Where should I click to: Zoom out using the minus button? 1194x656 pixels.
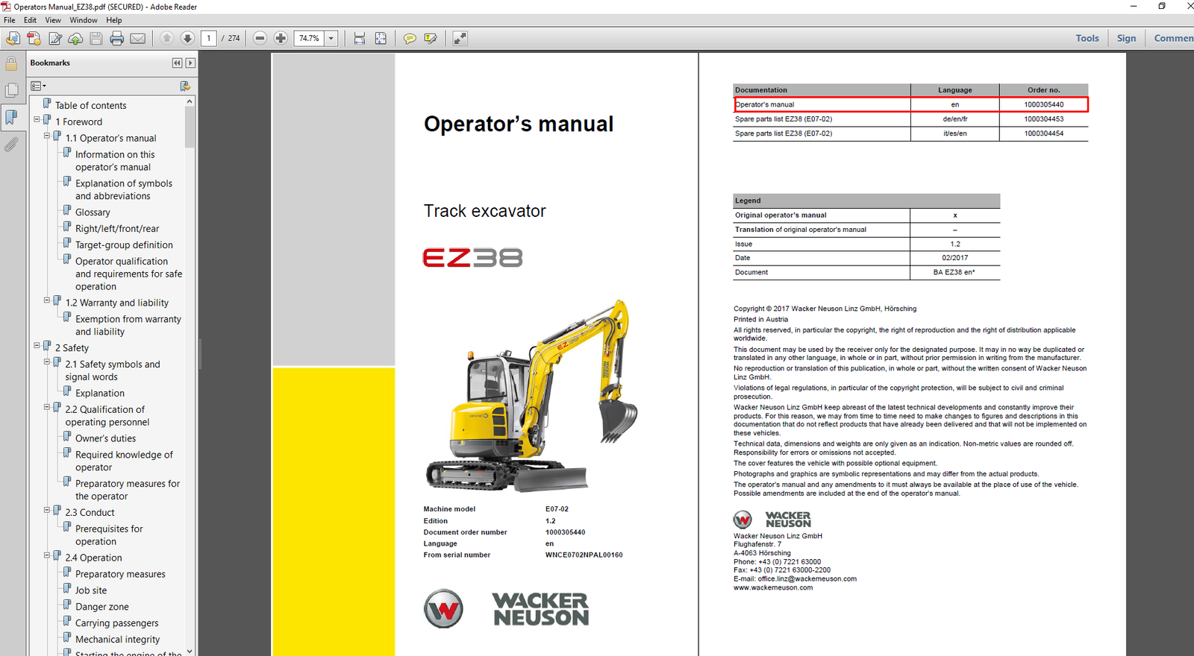[x=260, y=38]
